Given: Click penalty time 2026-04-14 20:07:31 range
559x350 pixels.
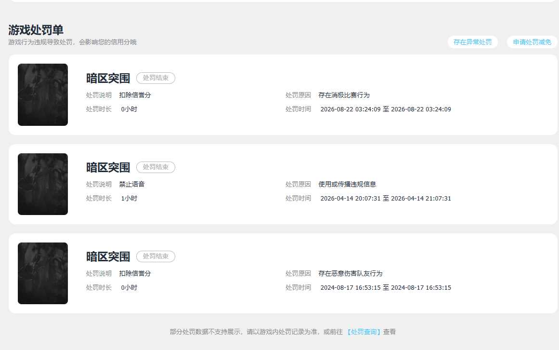Looking at the screenshot, I should [386, 198].
